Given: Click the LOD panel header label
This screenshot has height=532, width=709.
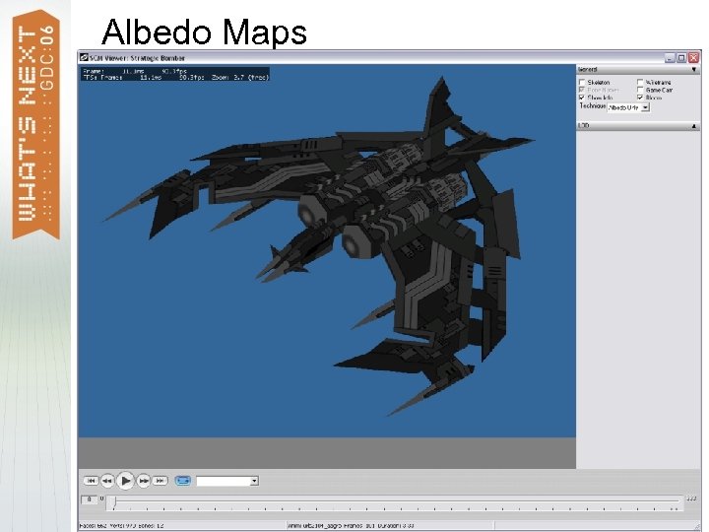Looking at the screenshot, I should [583, 126].
